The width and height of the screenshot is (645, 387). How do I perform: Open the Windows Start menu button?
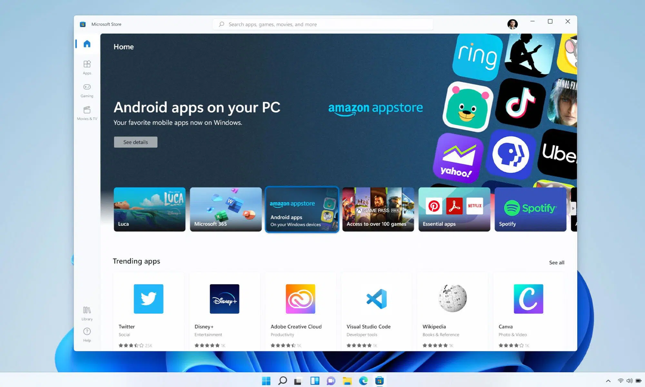tap(266, 380)
